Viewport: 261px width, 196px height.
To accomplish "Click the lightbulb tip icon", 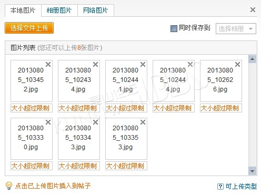I will click(x=9, y=186).
